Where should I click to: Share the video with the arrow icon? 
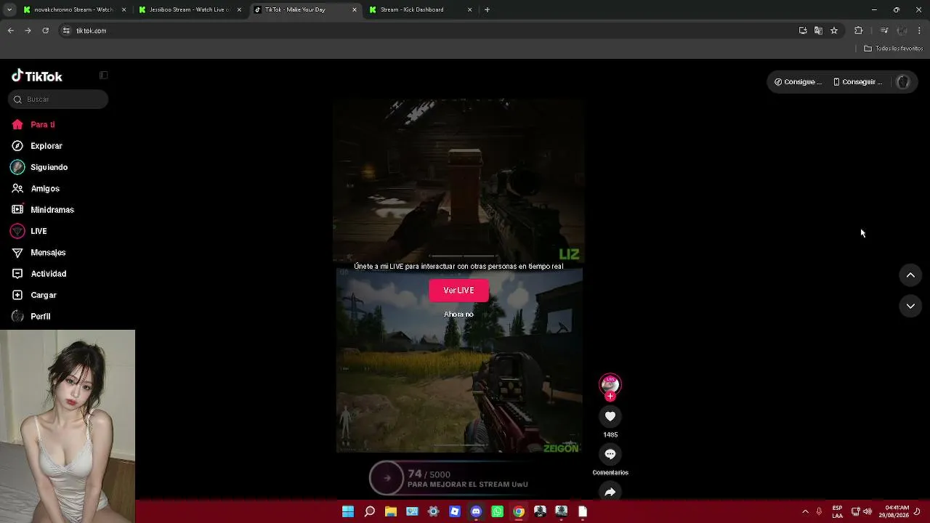tap(610, 492)
